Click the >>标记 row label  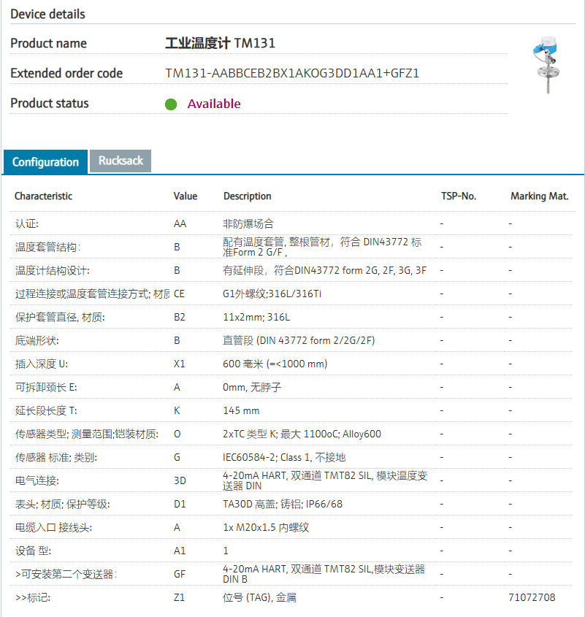point(33,597)
